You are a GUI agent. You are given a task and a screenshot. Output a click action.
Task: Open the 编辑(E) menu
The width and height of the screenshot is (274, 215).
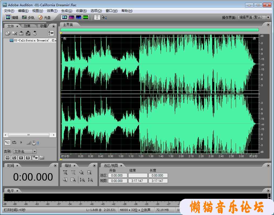pyautogui.click(x=23, y=11)
